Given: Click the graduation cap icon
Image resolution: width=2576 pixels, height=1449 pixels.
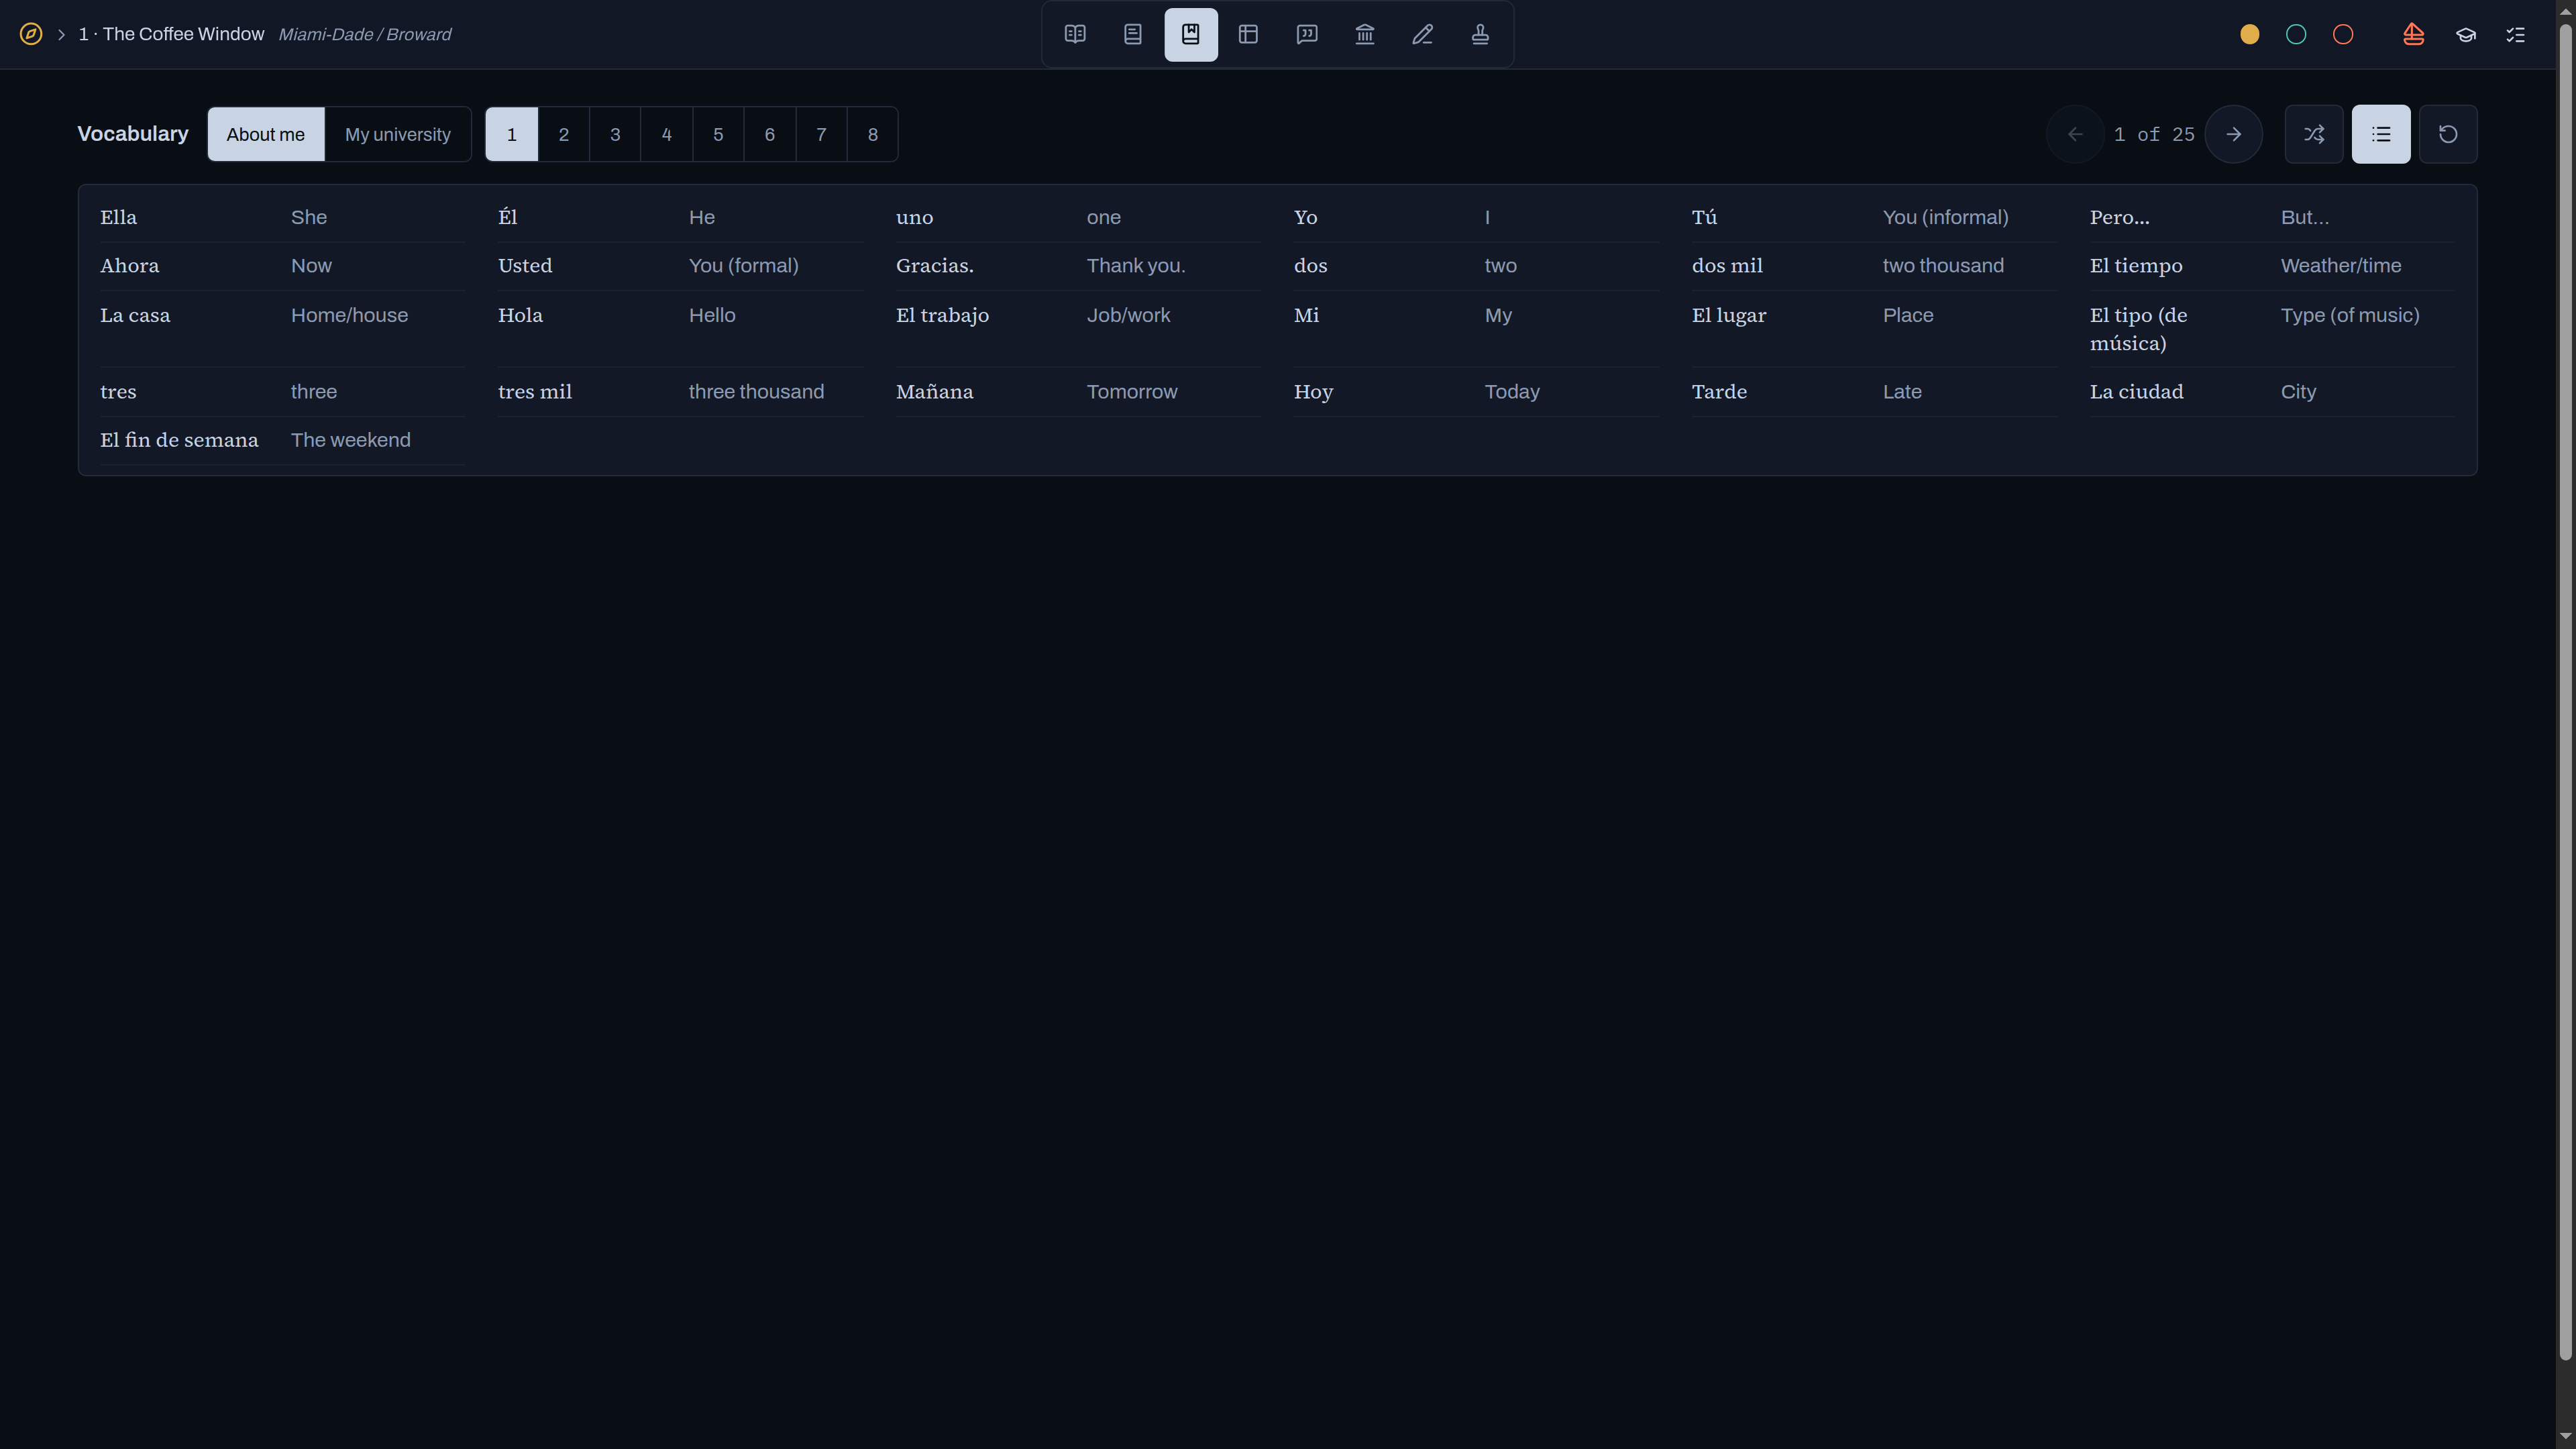Looking at the screenshot, I should coord(2466,34).
